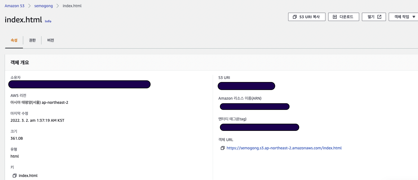Image resolution: width=418 pixels, height=180 pixels.
Task: Copy the index.html key using copy icon
Action: (x=15, y=176)
